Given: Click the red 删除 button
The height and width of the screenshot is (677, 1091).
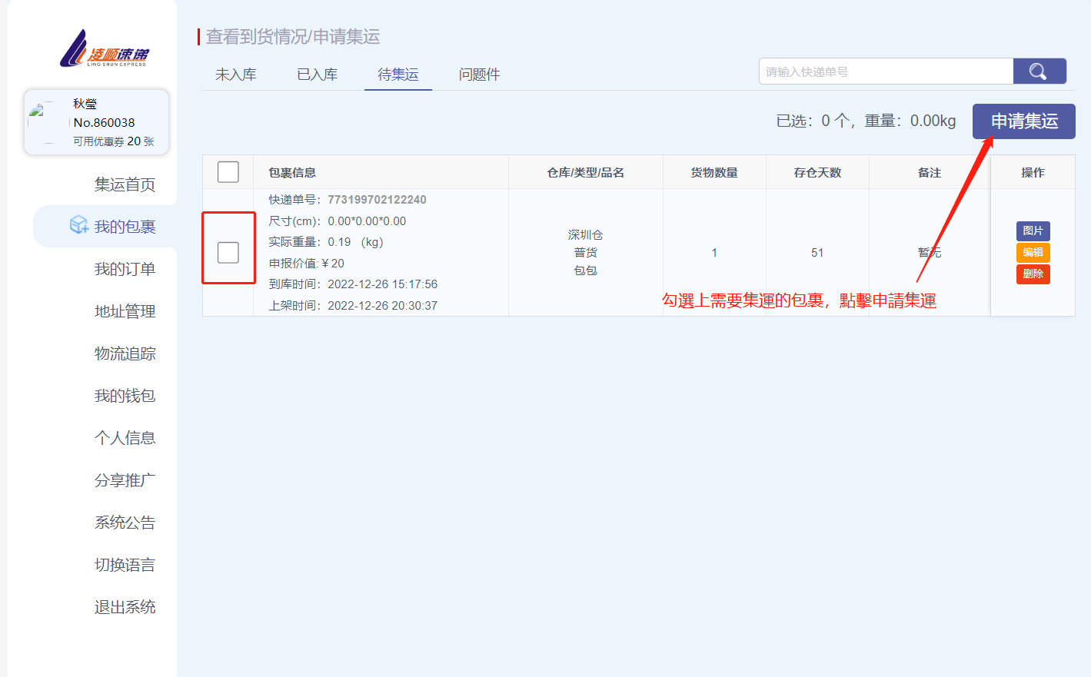Looking at the screenshot, I should [1033, 274].
